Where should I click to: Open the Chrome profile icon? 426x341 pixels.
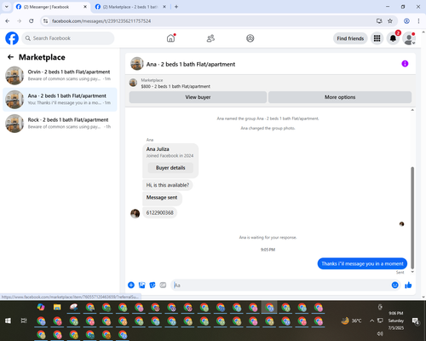tap(406, 21)
